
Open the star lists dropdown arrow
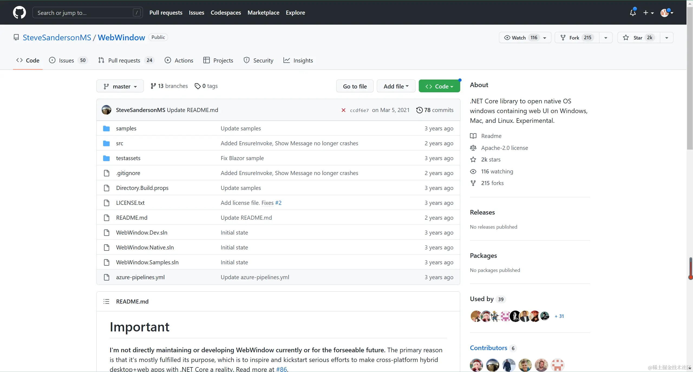(x=667, y=38)
